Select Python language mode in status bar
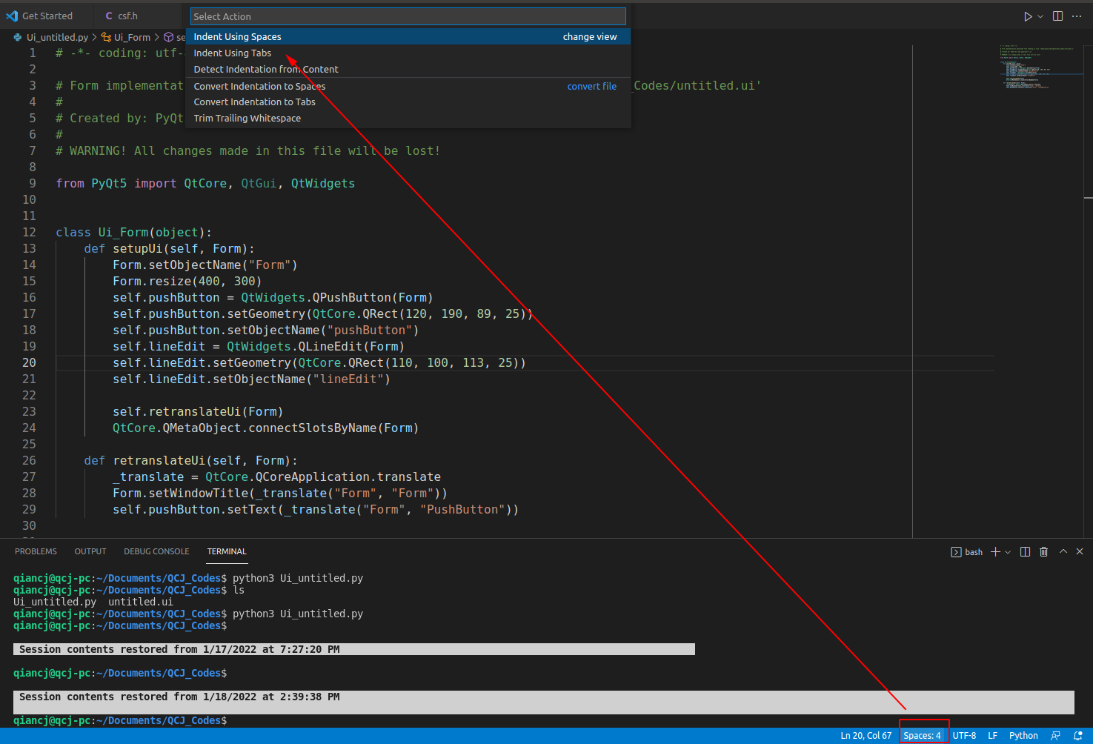This screenshot has width=1093, height=744. click(x=1023, y=735)
